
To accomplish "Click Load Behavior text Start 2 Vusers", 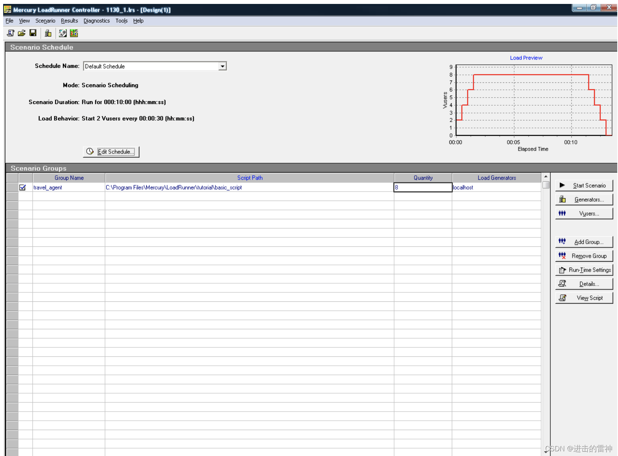I will 138,119.
